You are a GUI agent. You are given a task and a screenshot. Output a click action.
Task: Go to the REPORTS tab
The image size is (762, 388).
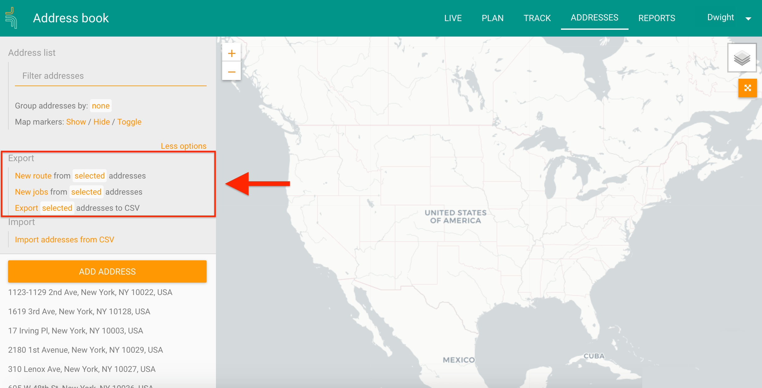pos(657,18)
